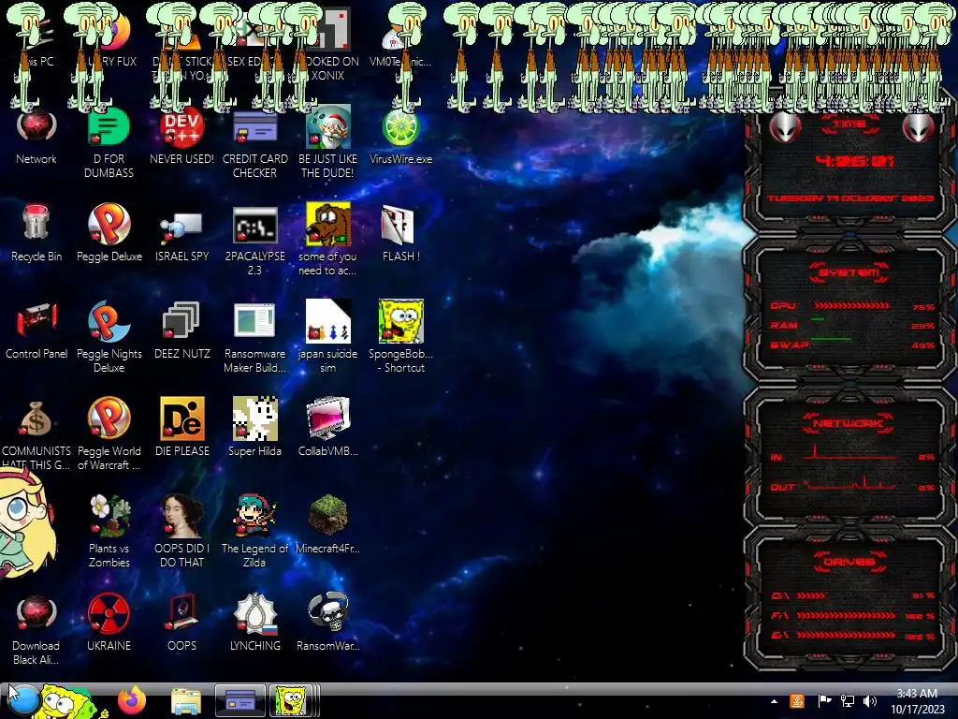Launch Firefox from the taskbar

click(x=132, y=700)
